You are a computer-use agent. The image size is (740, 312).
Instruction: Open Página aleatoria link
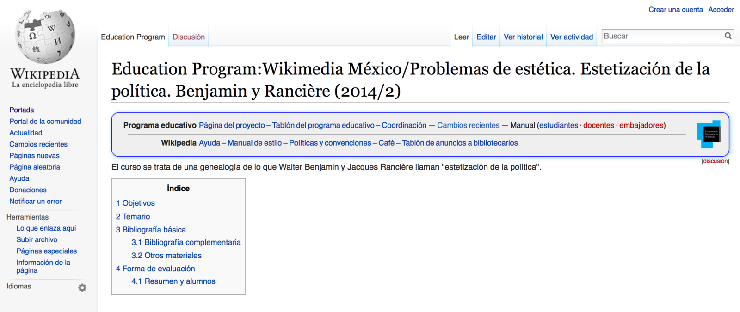pyautogui.click(x=35, y=167)
